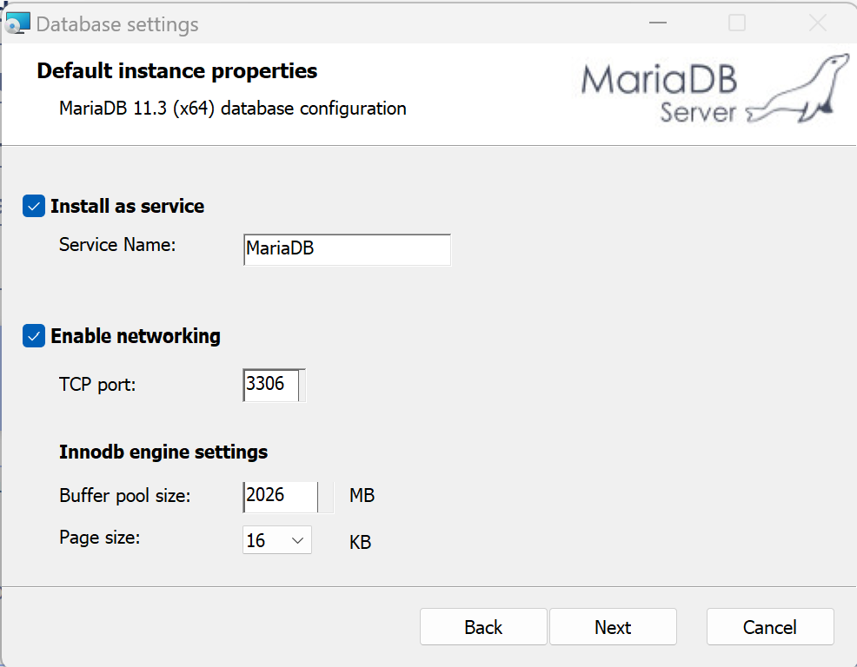Click the Buffer pool size label
The height and width of the screenshot is (667, 857).
coord(125,496)
